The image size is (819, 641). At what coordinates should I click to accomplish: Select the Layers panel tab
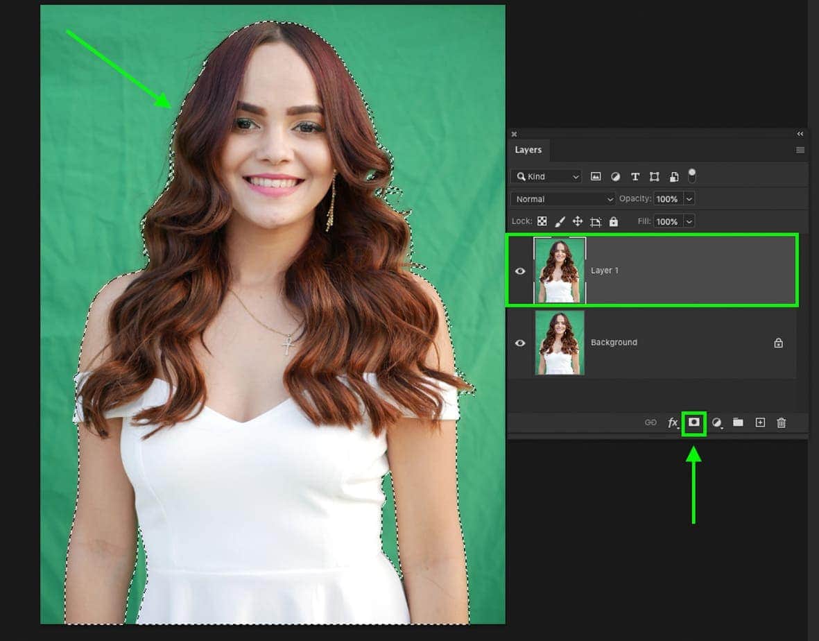(x=528, y=150)
